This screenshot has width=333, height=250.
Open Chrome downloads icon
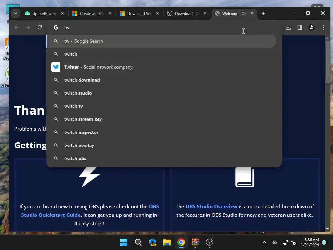tap(288, 27)
